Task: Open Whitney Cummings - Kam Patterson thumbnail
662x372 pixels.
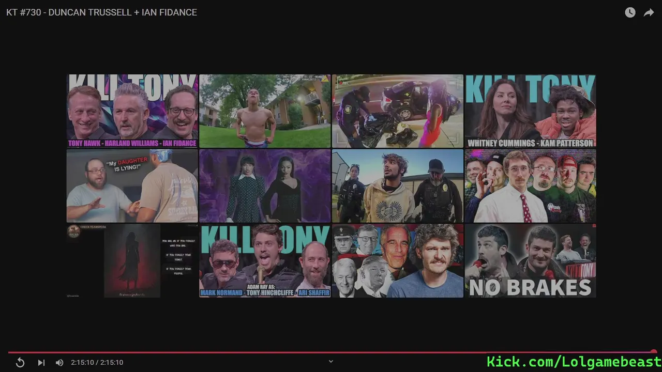Action: pos(531,111)
